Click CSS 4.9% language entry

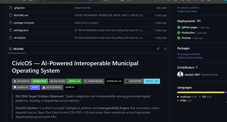pos(205,97)
